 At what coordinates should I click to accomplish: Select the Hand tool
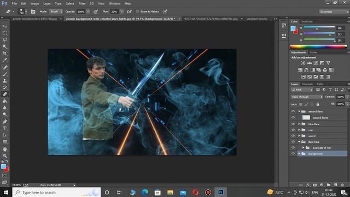(x=5, y=149)
